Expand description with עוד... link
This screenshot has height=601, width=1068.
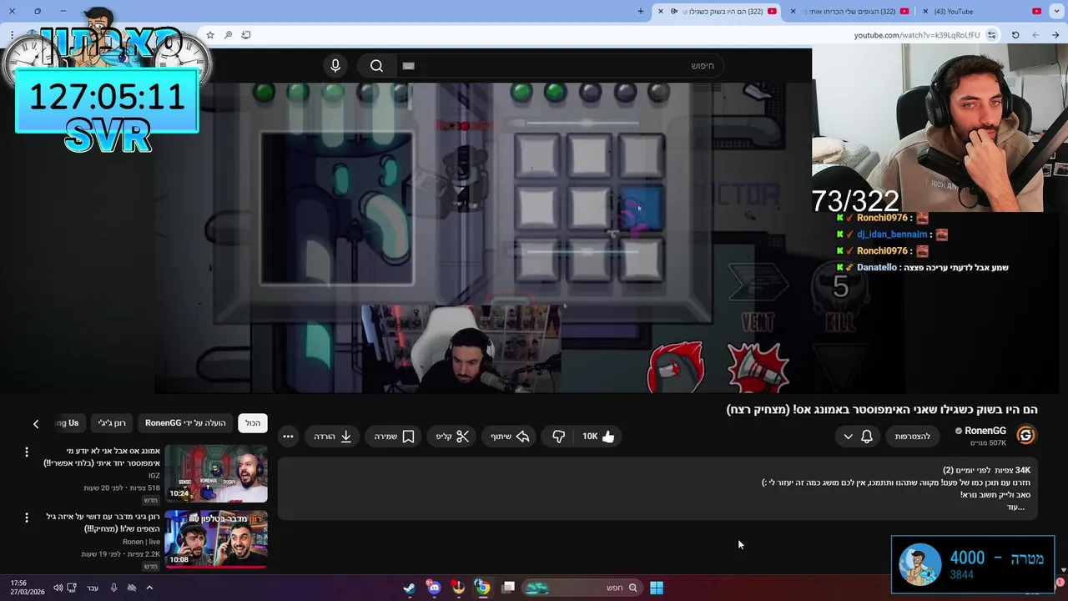[x=1015, y=507]
